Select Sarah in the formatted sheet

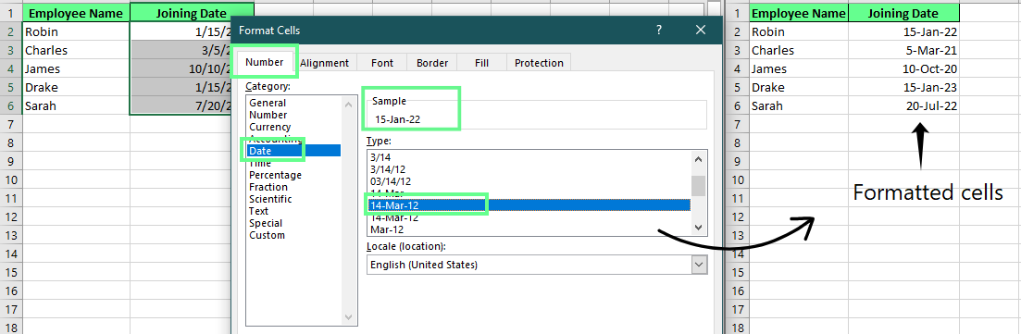click(799, 106)
